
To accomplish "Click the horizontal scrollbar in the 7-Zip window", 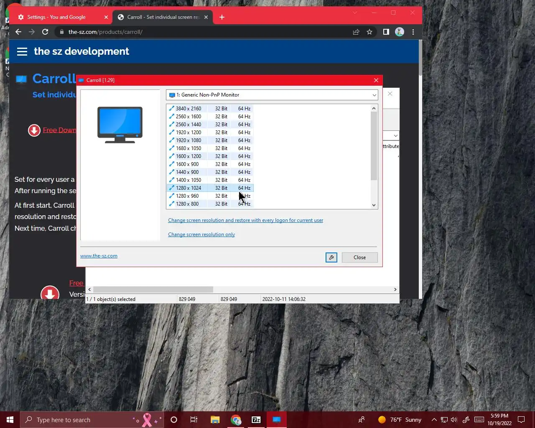I will click(153, 289).
